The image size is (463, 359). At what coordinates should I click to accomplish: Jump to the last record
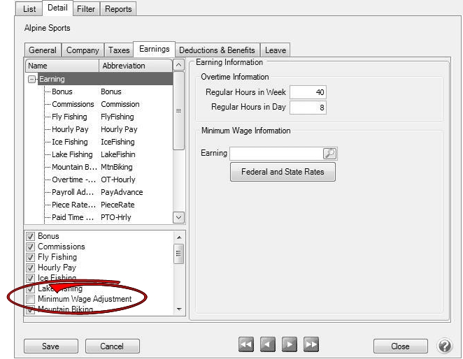click(311, 344)
